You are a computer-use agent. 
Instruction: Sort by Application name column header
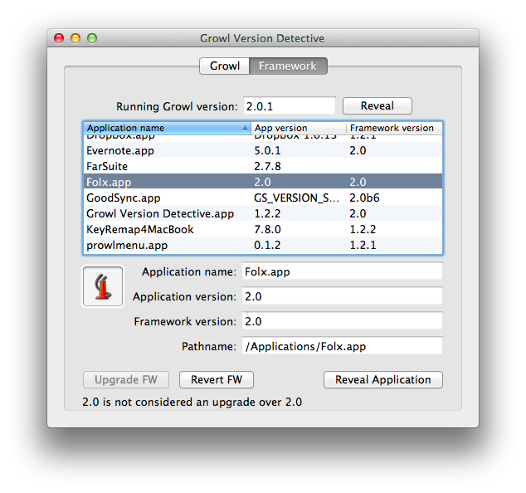coord(167,128)
